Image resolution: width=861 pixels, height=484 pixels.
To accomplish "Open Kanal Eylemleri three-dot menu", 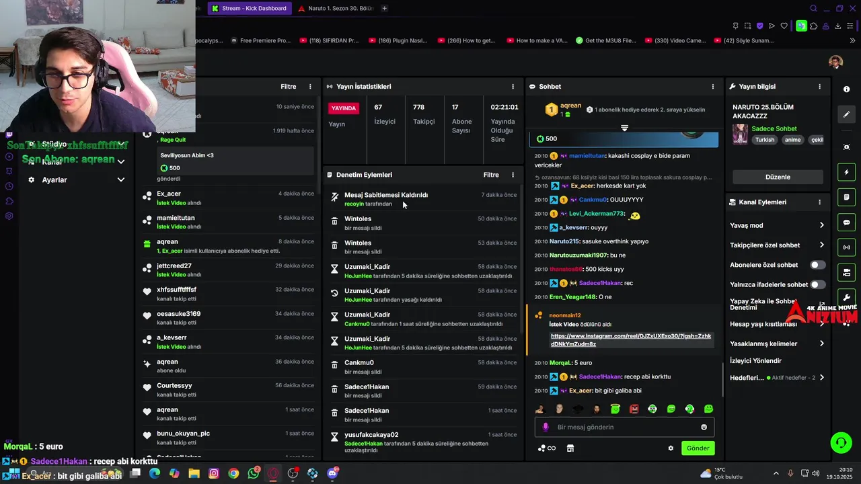I will click(819, 202).
